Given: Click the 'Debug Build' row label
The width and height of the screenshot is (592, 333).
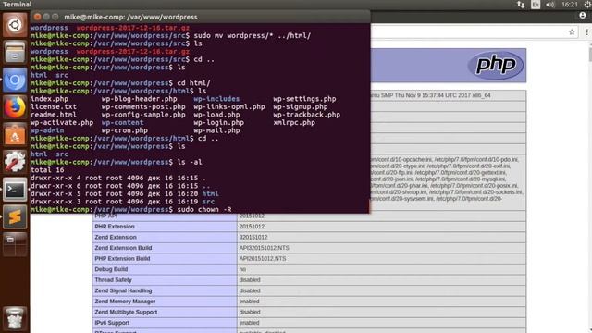Looking at the screenshot, I should pyautogui.click(x=111, y=269).
